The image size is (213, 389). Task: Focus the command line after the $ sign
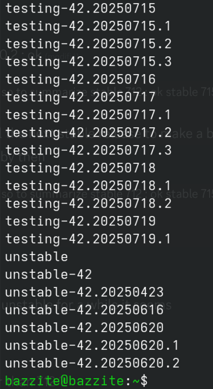coord(181,381)
